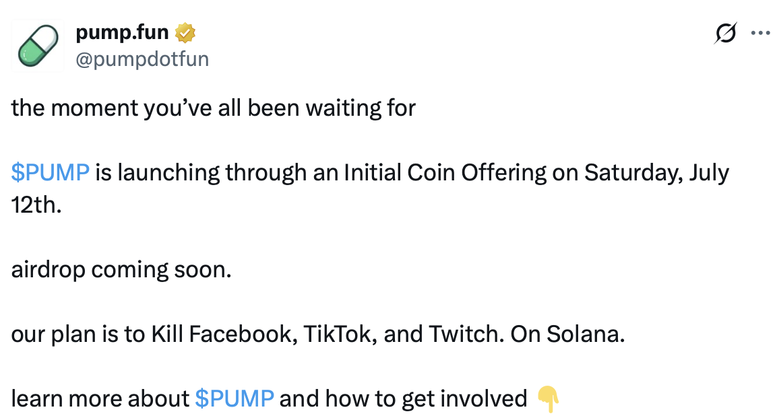Click the $PUMP cashtag before "is launching"
The image size is (775, 420).
51,173
